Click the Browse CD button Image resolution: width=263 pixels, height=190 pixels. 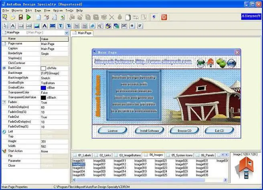[x=184, y=131]
